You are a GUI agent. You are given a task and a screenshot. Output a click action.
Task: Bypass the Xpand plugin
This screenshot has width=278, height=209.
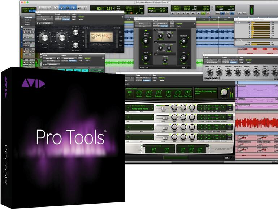[162, 78]
